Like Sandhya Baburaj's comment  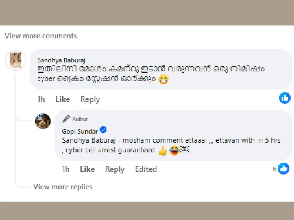[63, 99]
